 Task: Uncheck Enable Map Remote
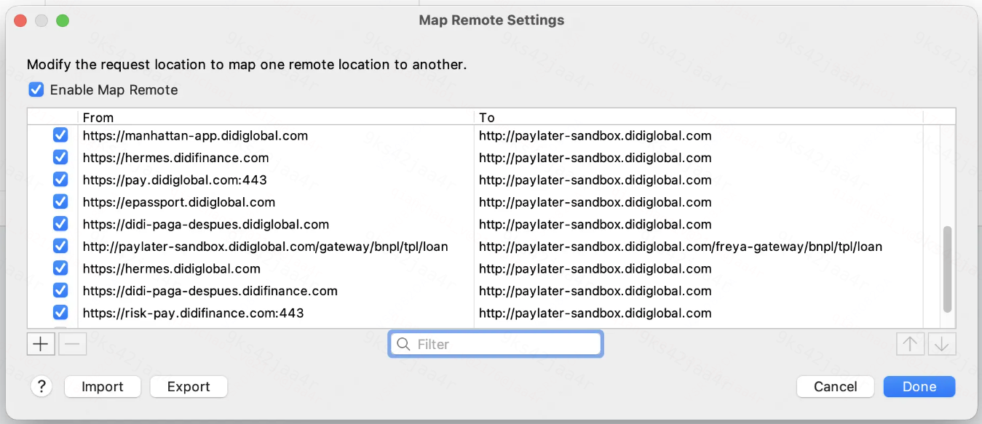(x=36, y=90)
